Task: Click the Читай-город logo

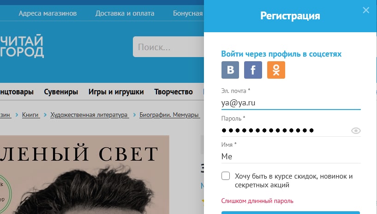Action: [22, 46]
